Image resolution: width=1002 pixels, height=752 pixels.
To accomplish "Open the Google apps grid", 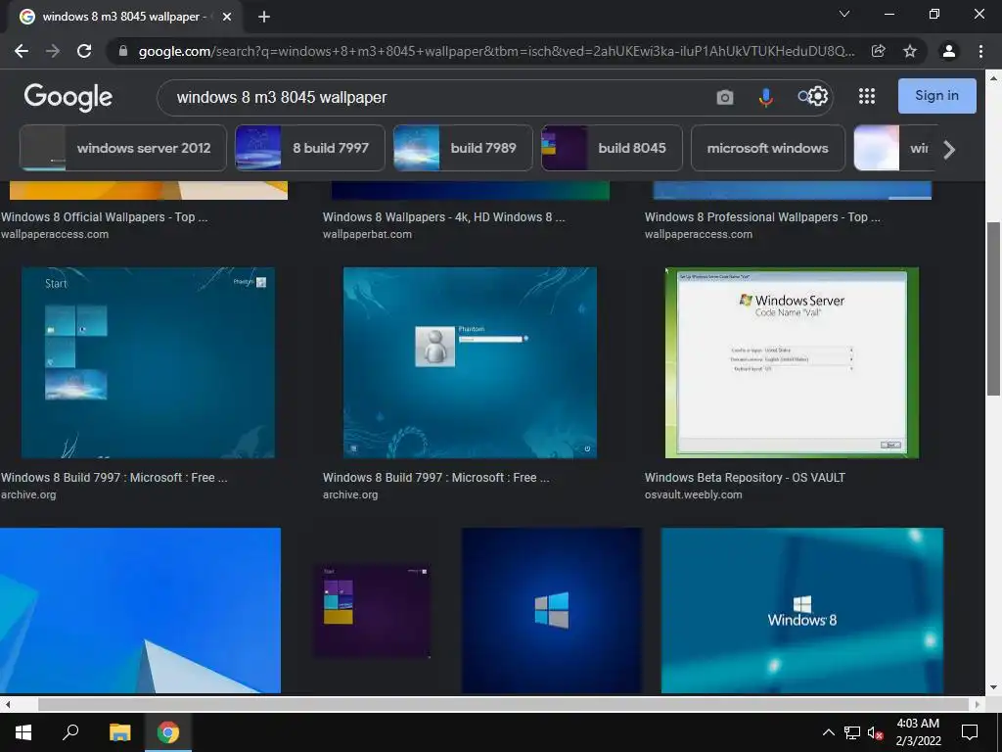I will 867,96.
